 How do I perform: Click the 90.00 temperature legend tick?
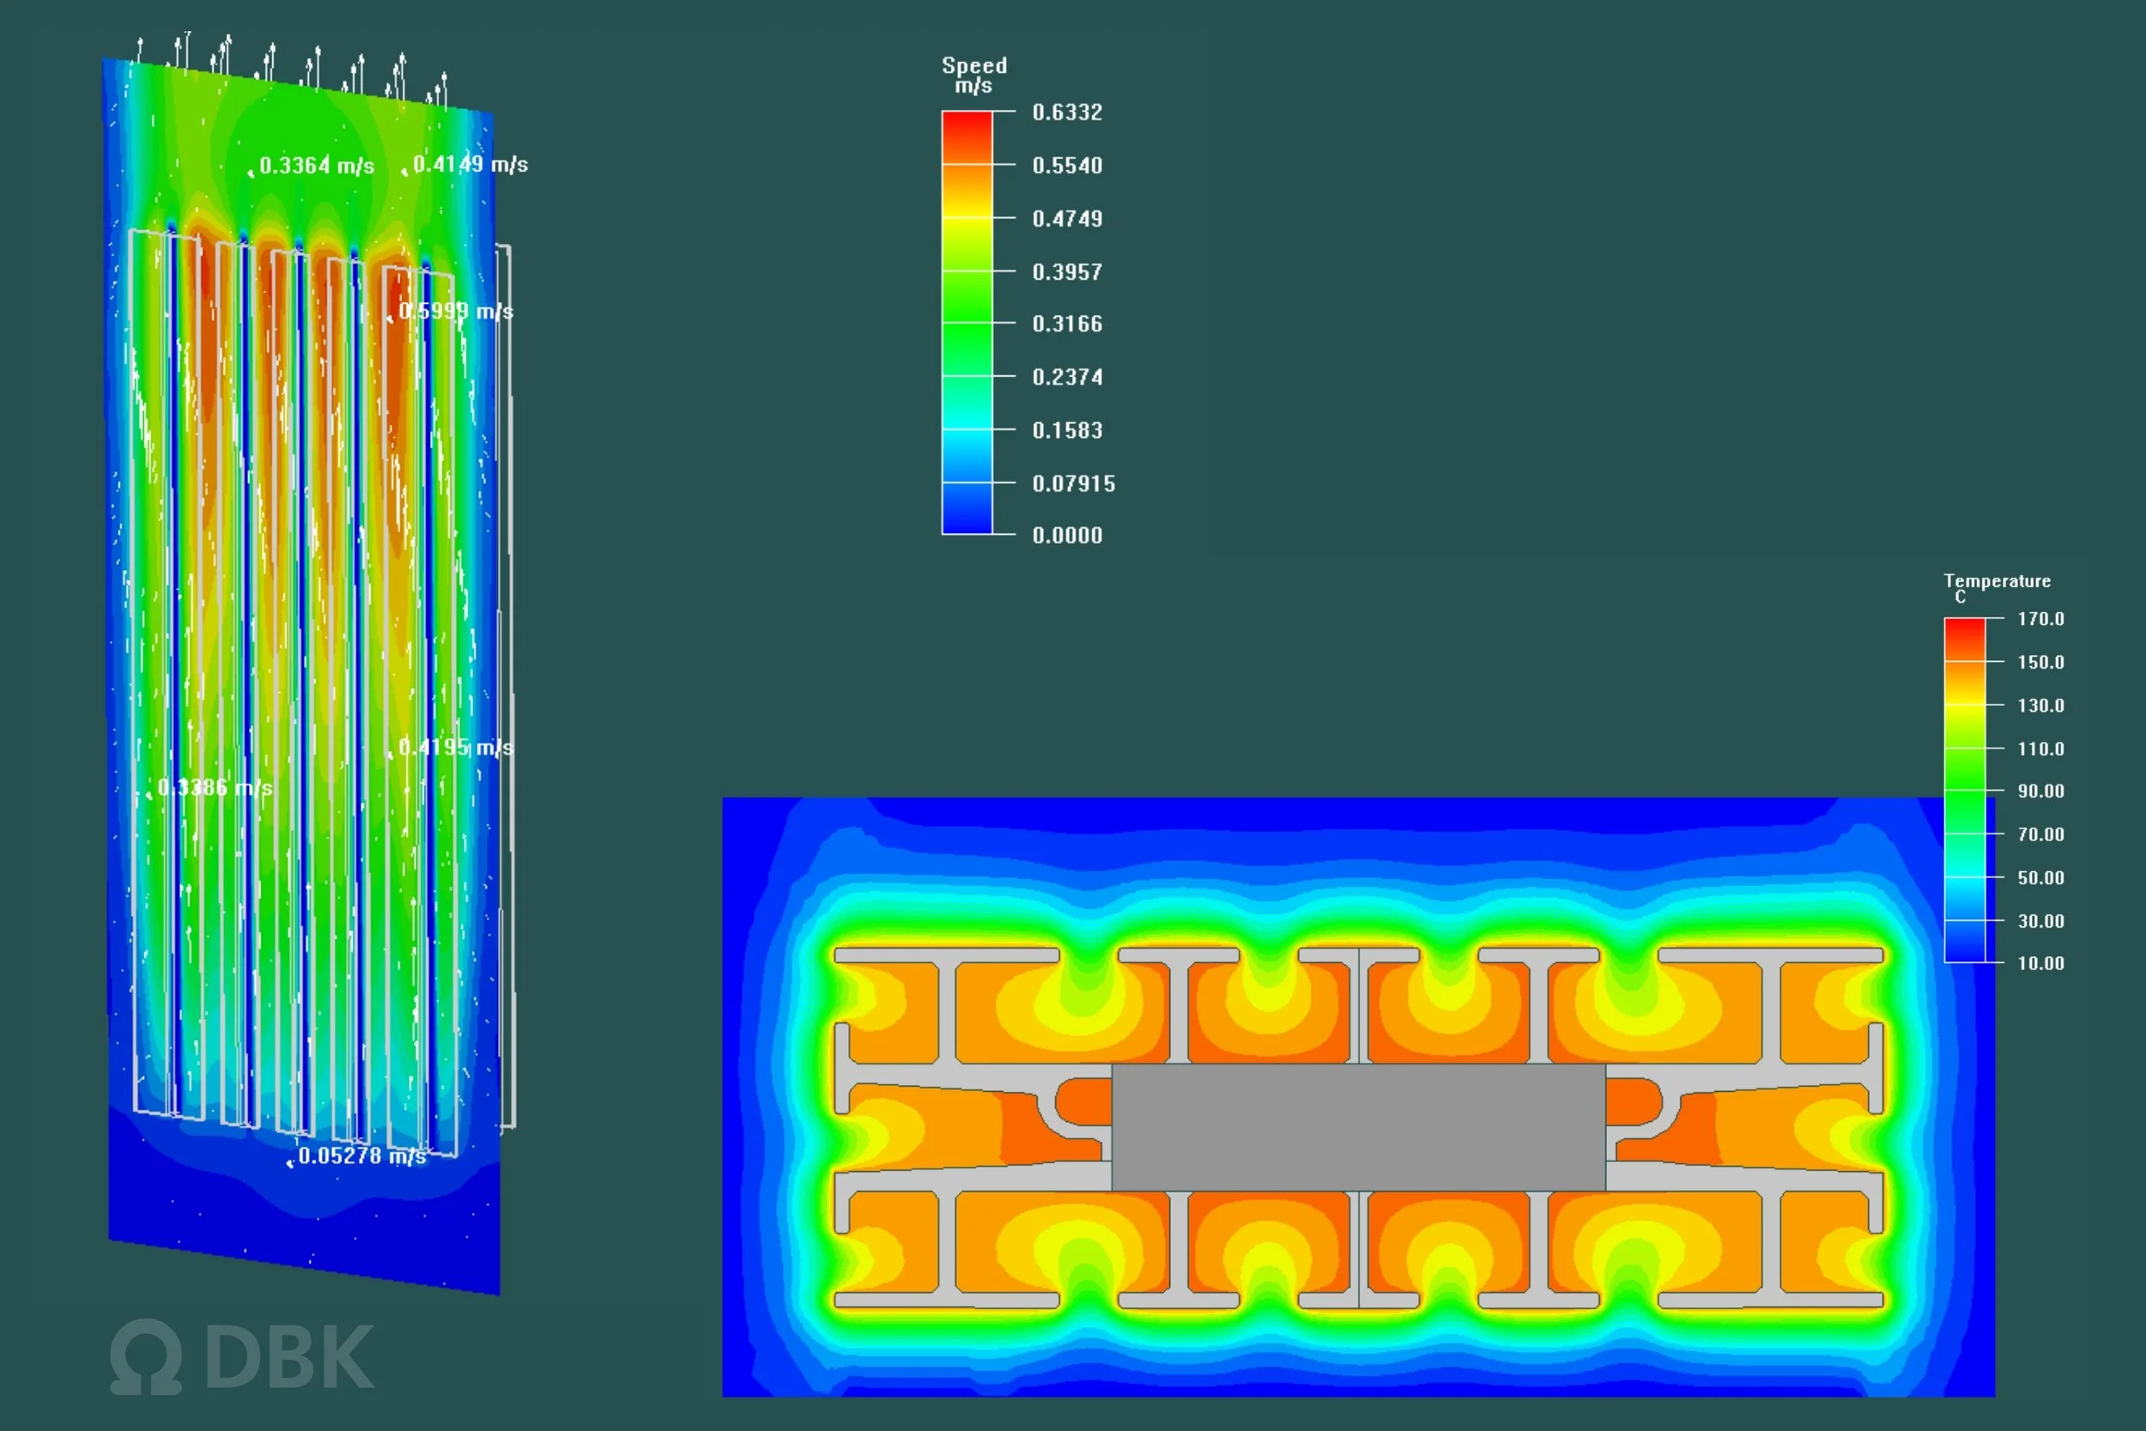[2040, 791]
